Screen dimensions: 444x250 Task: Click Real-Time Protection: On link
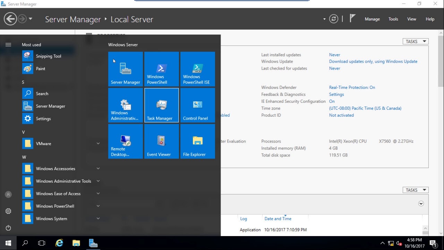pos(352,87)
